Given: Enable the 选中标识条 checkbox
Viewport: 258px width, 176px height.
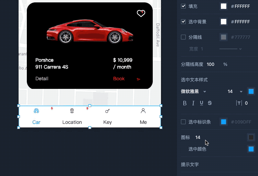Looking at the screenshot, I should tap(183, 122).
